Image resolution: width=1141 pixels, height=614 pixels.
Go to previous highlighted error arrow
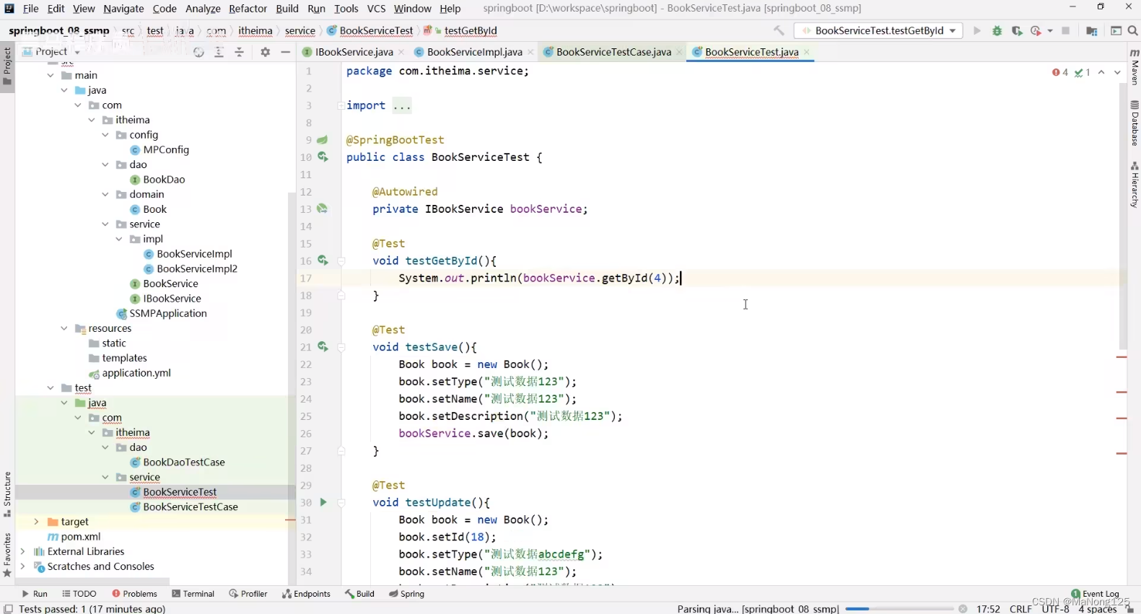tap(1101, 72)
